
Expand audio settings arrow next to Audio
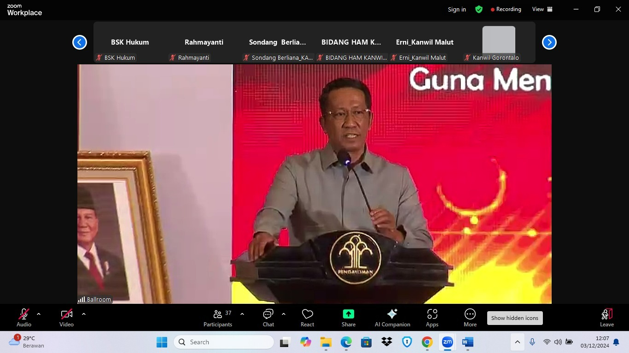(39, 314)
